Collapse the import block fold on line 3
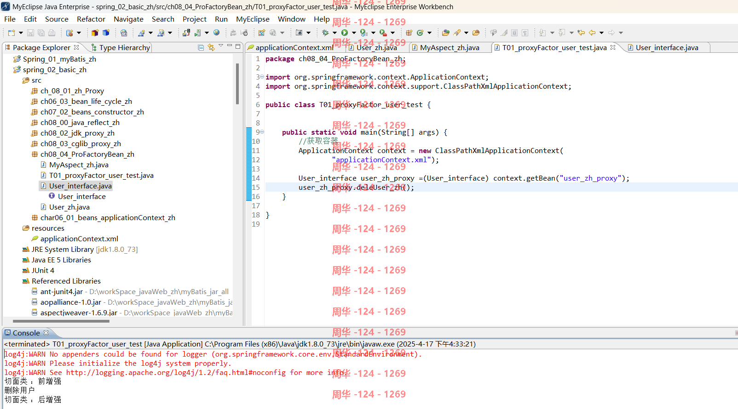 coord(262,77)
